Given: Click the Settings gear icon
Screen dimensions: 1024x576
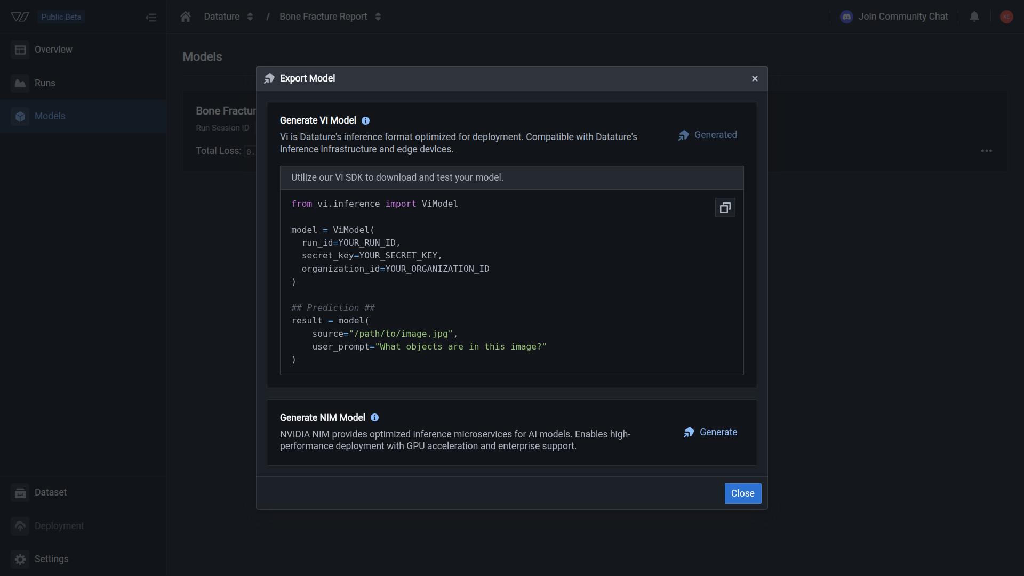Looking at the screenshot, I should (20, 559).
